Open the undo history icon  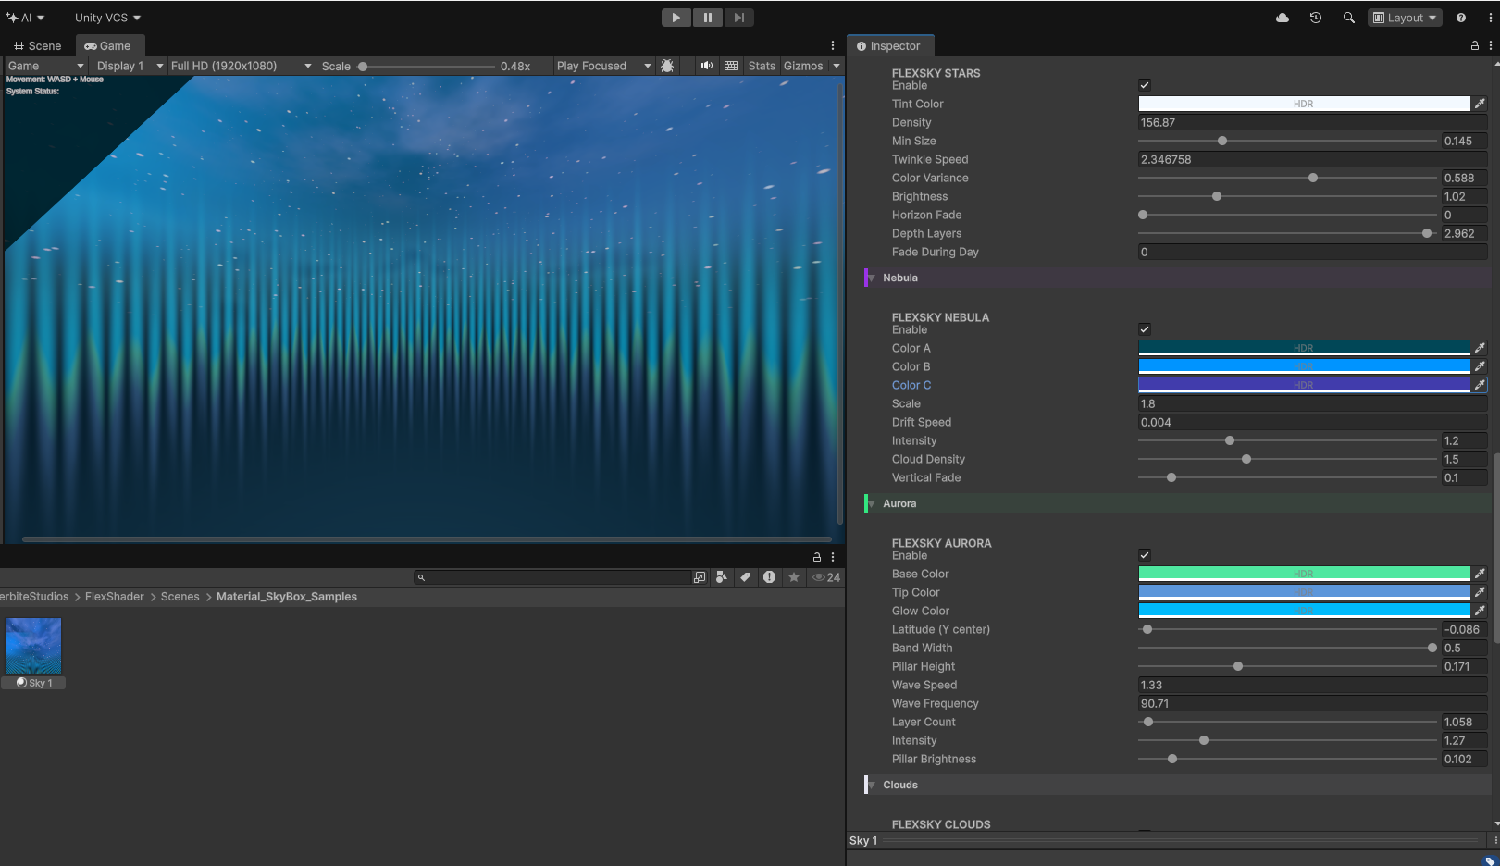point(1316,18)
